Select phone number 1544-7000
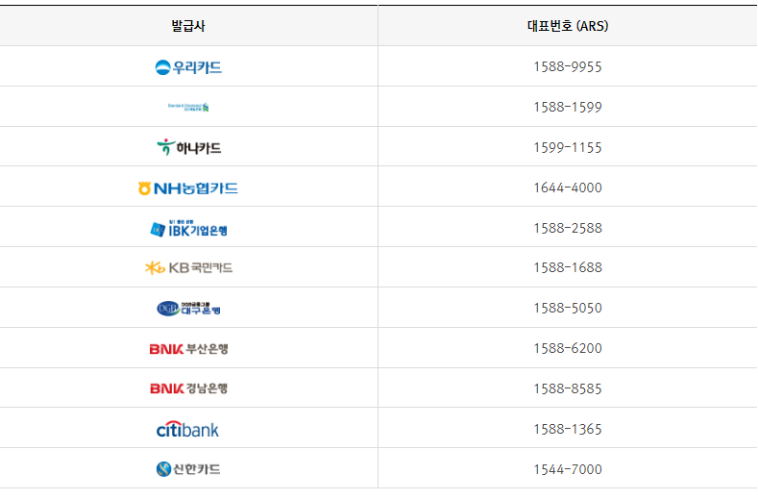758x500 pixels. pos(568,469)
